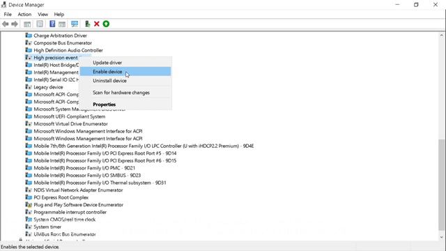Click the icon beside High Definition Audio Controller
Screen dimensions: 446x251
click(x=29, y=50)
